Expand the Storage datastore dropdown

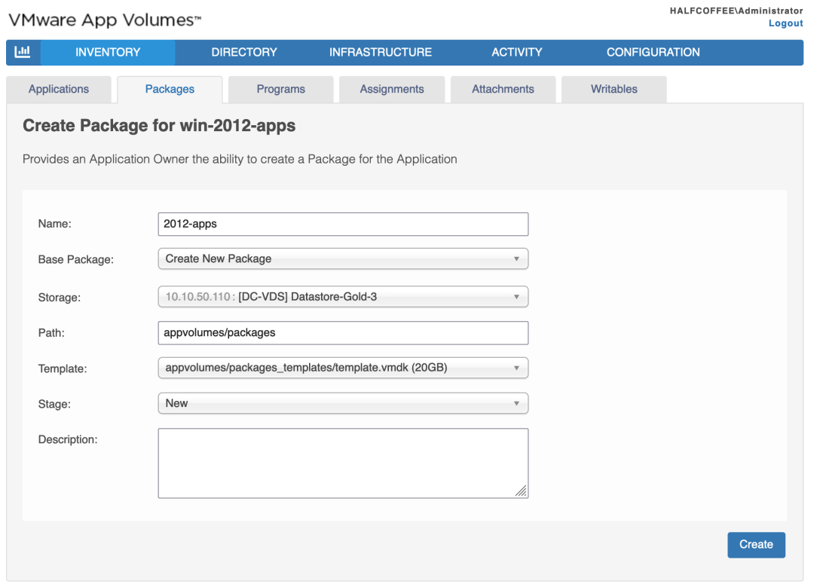pos(343,297)
